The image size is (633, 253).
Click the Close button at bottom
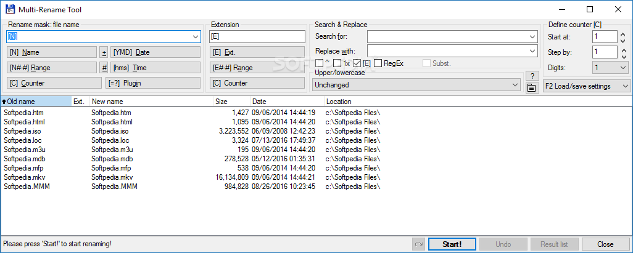coord(606,244)
